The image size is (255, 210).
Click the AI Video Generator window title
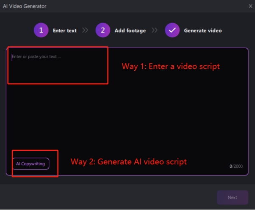25,6
